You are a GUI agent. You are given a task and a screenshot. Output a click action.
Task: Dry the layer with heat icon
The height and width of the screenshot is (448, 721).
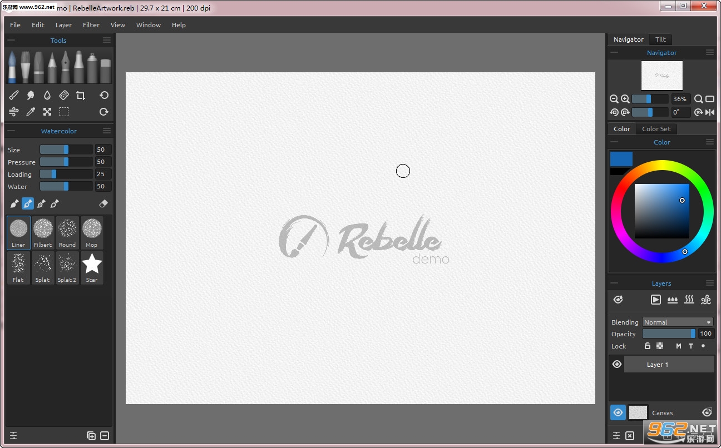(689, 300)
